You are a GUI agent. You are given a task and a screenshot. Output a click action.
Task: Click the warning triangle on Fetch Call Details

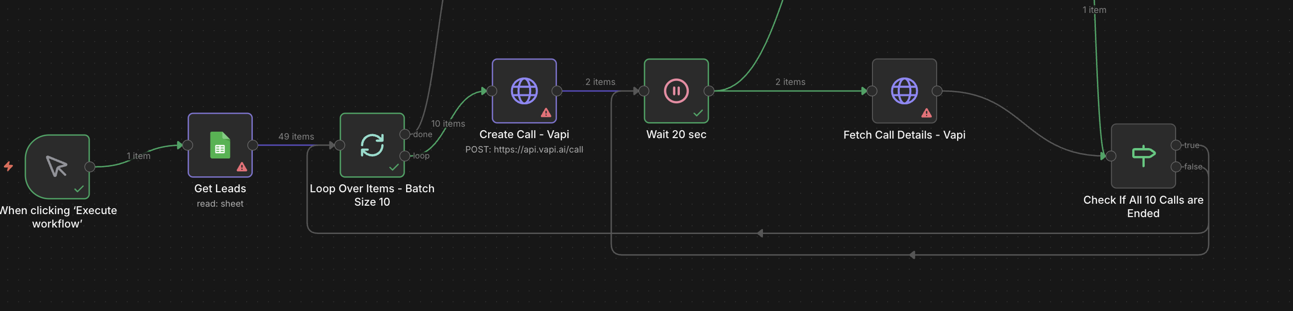click(926, 113)
